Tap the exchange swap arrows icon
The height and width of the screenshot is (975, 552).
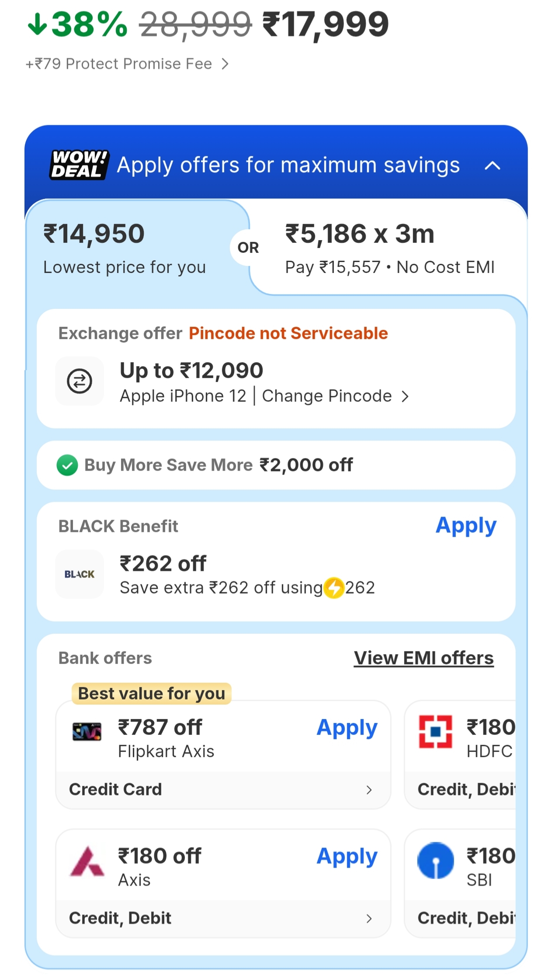click(x=80, y=381)
